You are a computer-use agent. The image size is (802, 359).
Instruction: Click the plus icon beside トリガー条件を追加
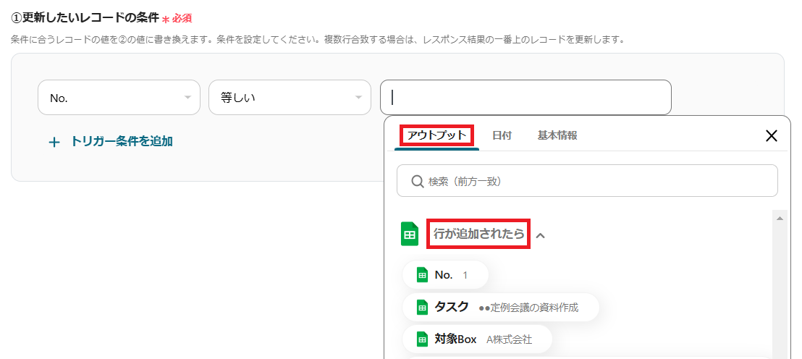pos(54,142)
